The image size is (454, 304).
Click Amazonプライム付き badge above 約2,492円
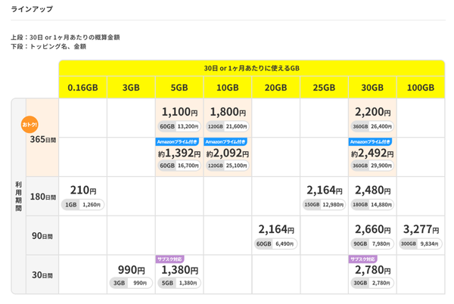pos(372,141)
